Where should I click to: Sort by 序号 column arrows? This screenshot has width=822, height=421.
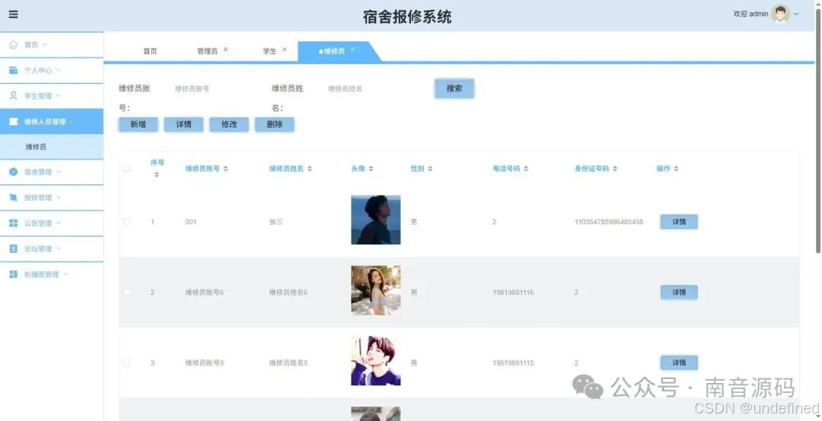(156, 174)
